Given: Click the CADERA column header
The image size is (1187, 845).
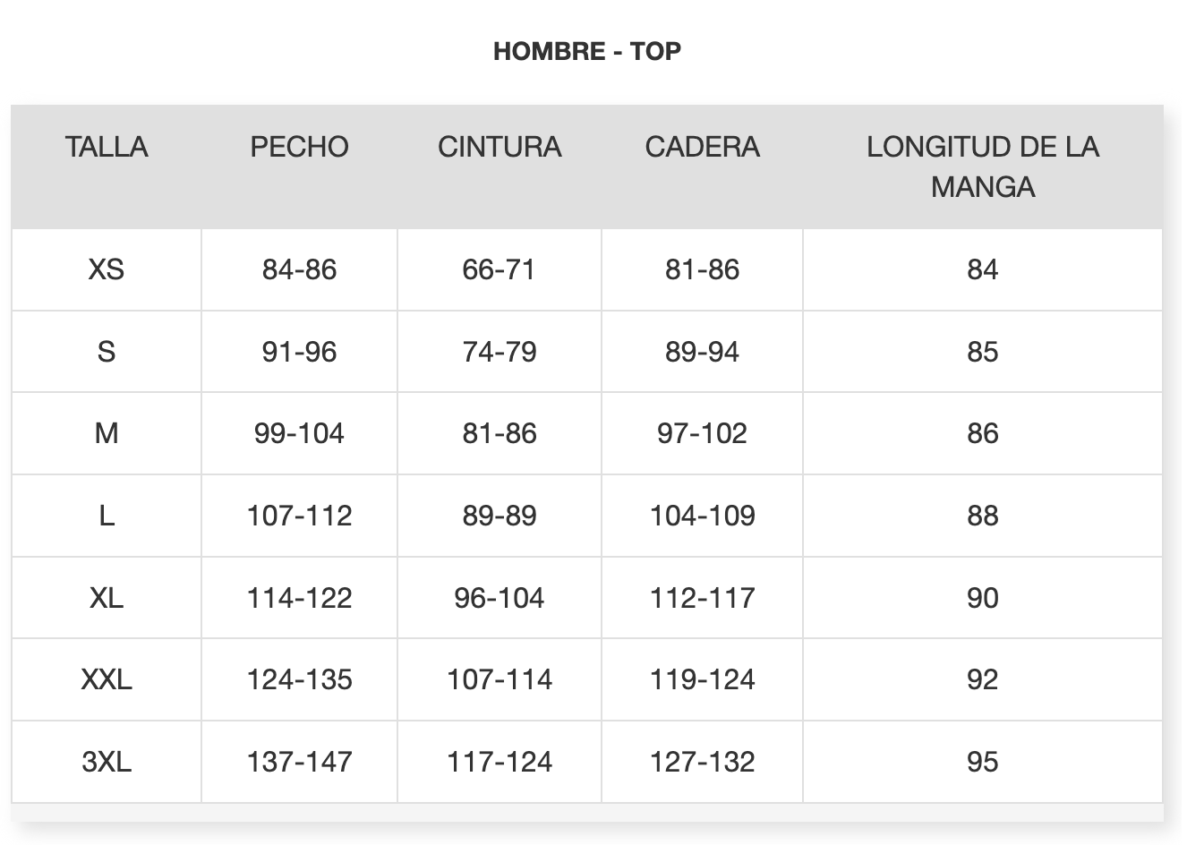Looking at the screenshot, I should pyautogui.click(x=702, y=147).
